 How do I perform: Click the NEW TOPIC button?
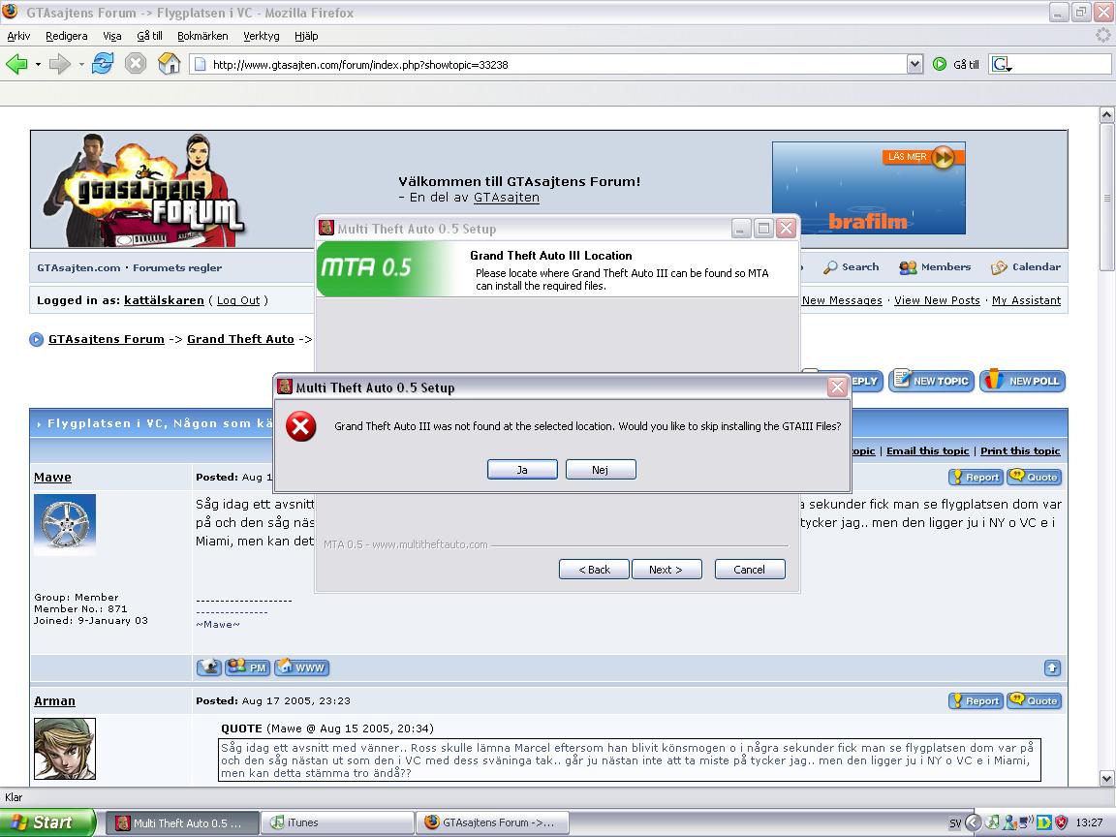(x=931, y=381)
